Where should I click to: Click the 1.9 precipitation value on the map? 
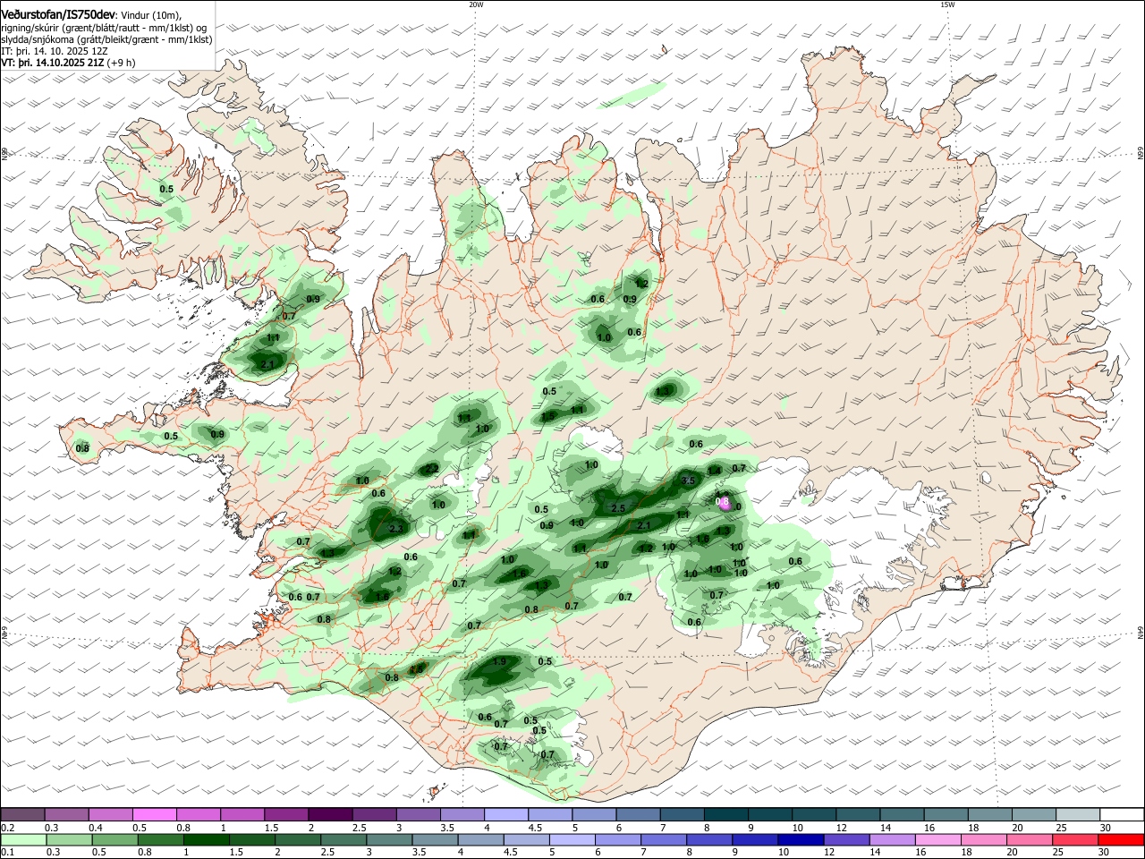(x=500, y=661)
